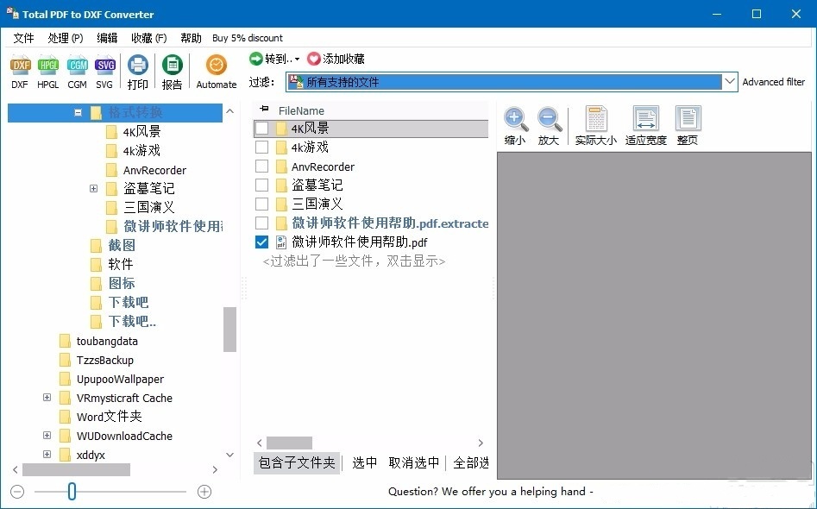This screenshot has height=509, width=817.
Task: Choose the CGM output icon
Action: click(77, 66)
